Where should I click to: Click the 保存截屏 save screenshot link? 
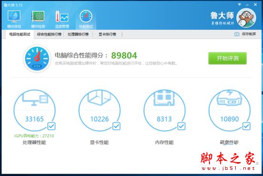(249, 34)
